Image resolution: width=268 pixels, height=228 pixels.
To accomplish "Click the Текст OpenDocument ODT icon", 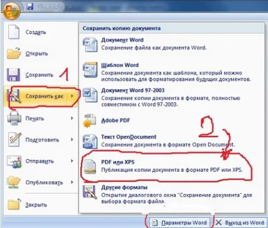I will [90, 141].
